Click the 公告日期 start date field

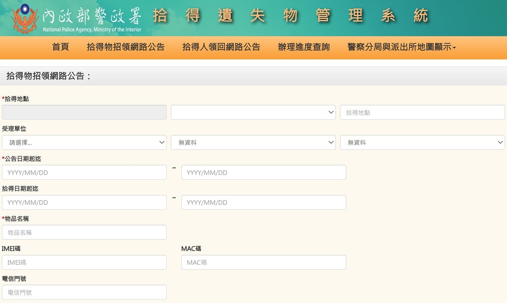pos(84,172)
